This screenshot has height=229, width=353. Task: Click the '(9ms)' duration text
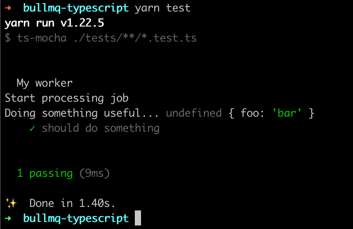[x=94, y=173]
